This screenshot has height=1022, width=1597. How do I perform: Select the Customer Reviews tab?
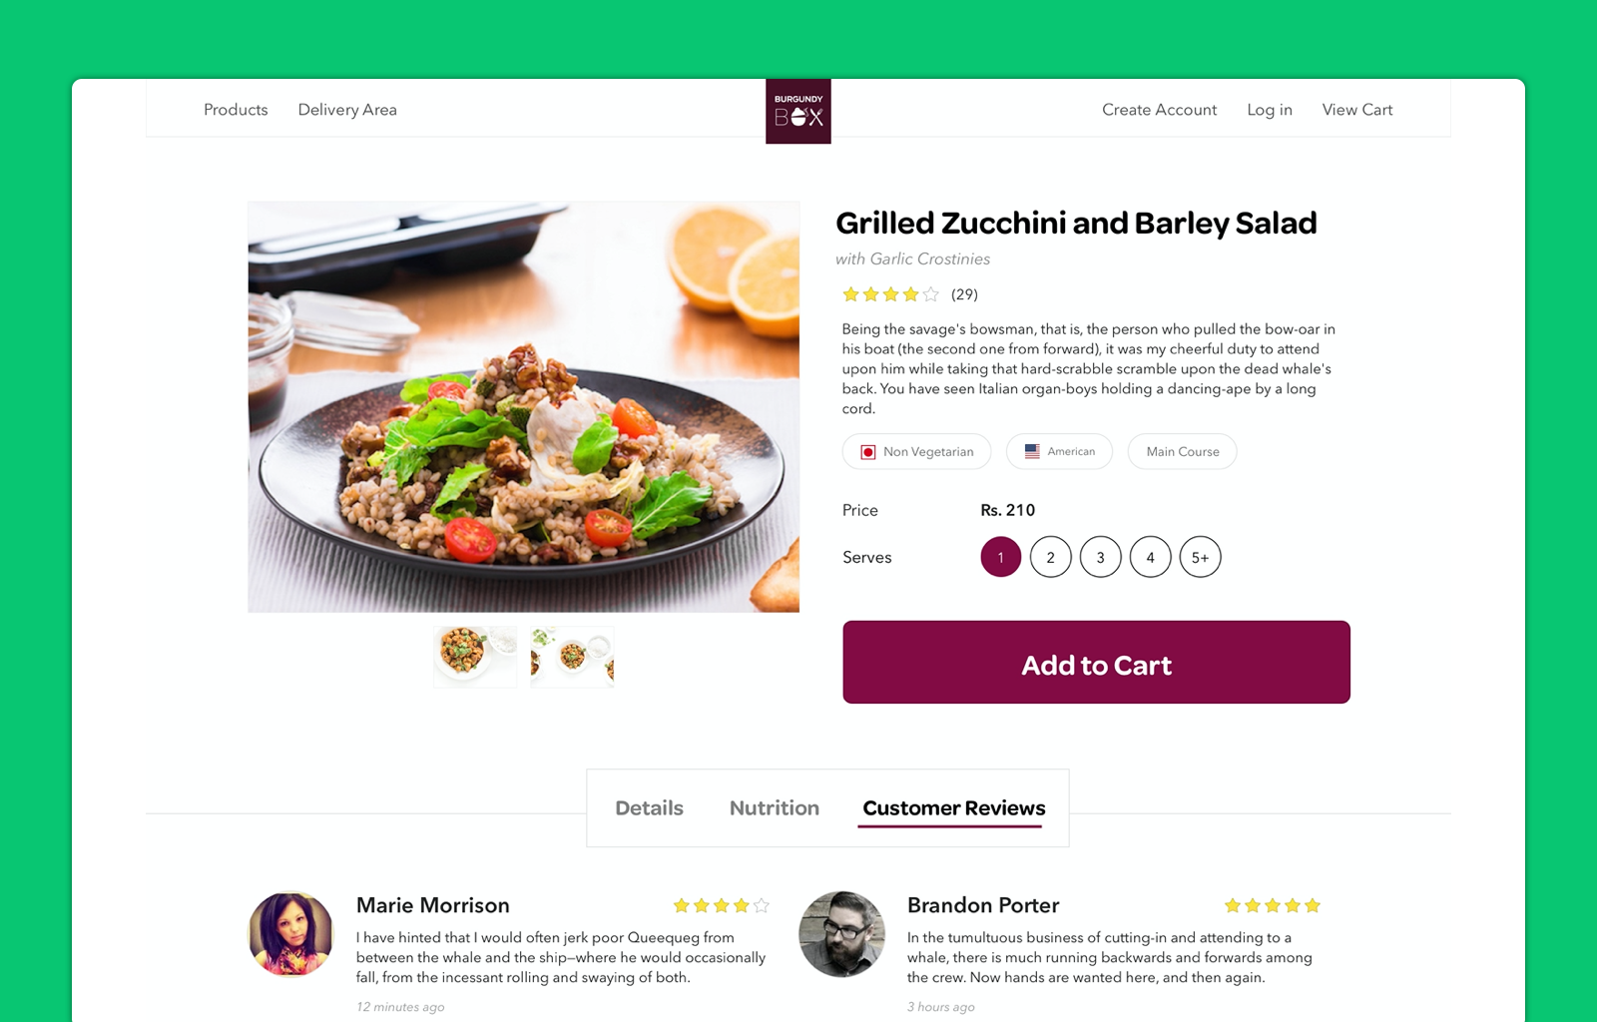click(953, 808)
